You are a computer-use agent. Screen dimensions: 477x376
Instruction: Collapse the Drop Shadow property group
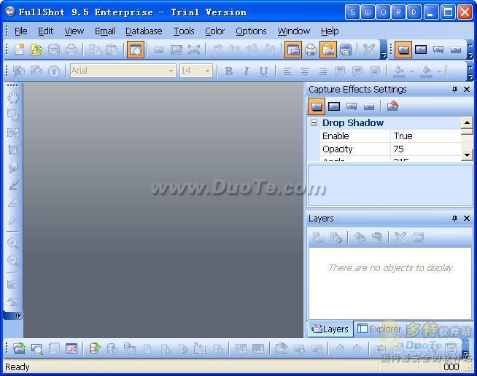314,123
